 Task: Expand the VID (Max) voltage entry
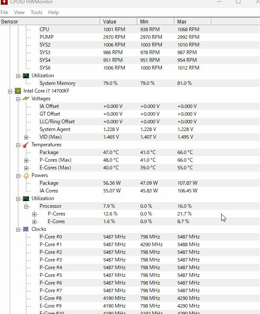tap(26, 137)
